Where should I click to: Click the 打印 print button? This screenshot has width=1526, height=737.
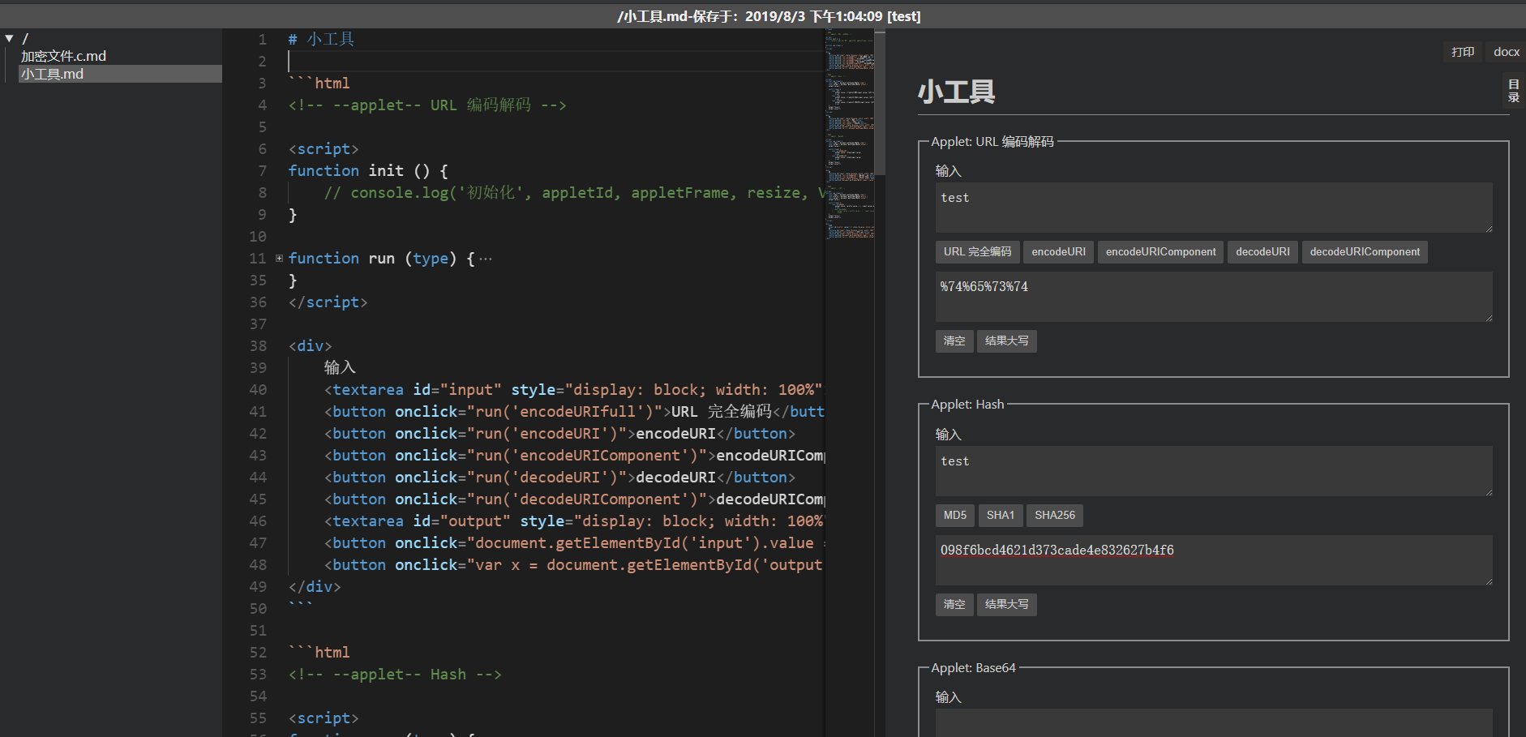(x=1463, y=52)
